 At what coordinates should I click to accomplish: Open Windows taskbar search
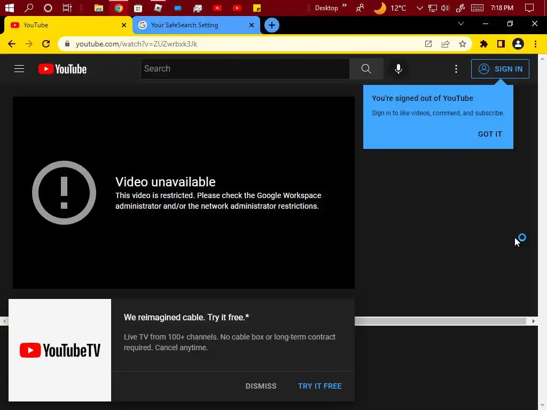tap(29, 7)
